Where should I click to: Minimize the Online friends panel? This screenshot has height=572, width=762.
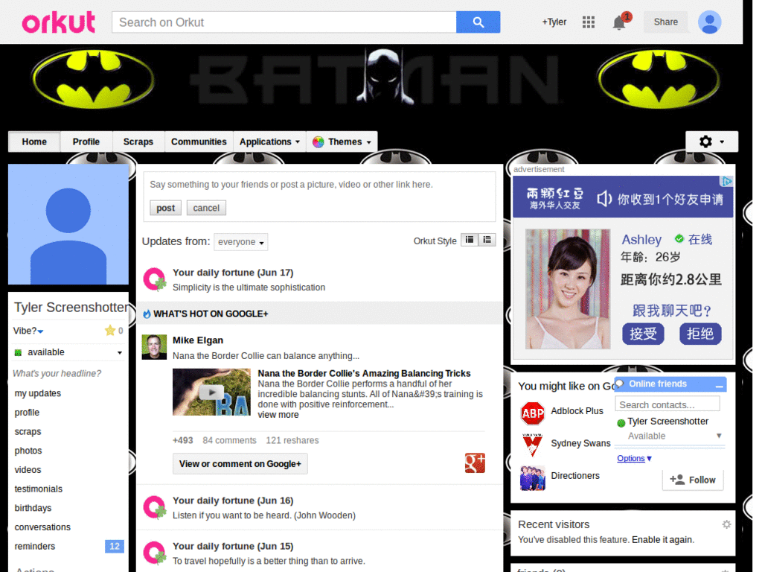720,385
